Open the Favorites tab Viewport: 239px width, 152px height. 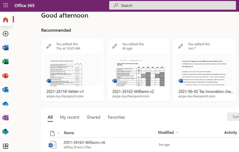pyautogui.click(x=116, y=117)
